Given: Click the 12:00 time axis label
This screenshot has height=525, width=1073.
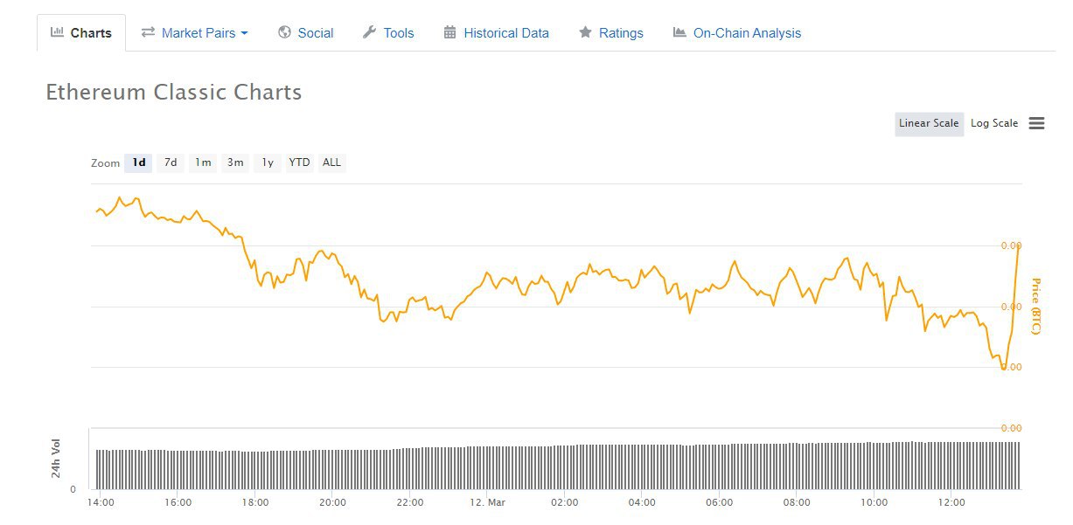Looking at the screenshot, I should point(951,502).
